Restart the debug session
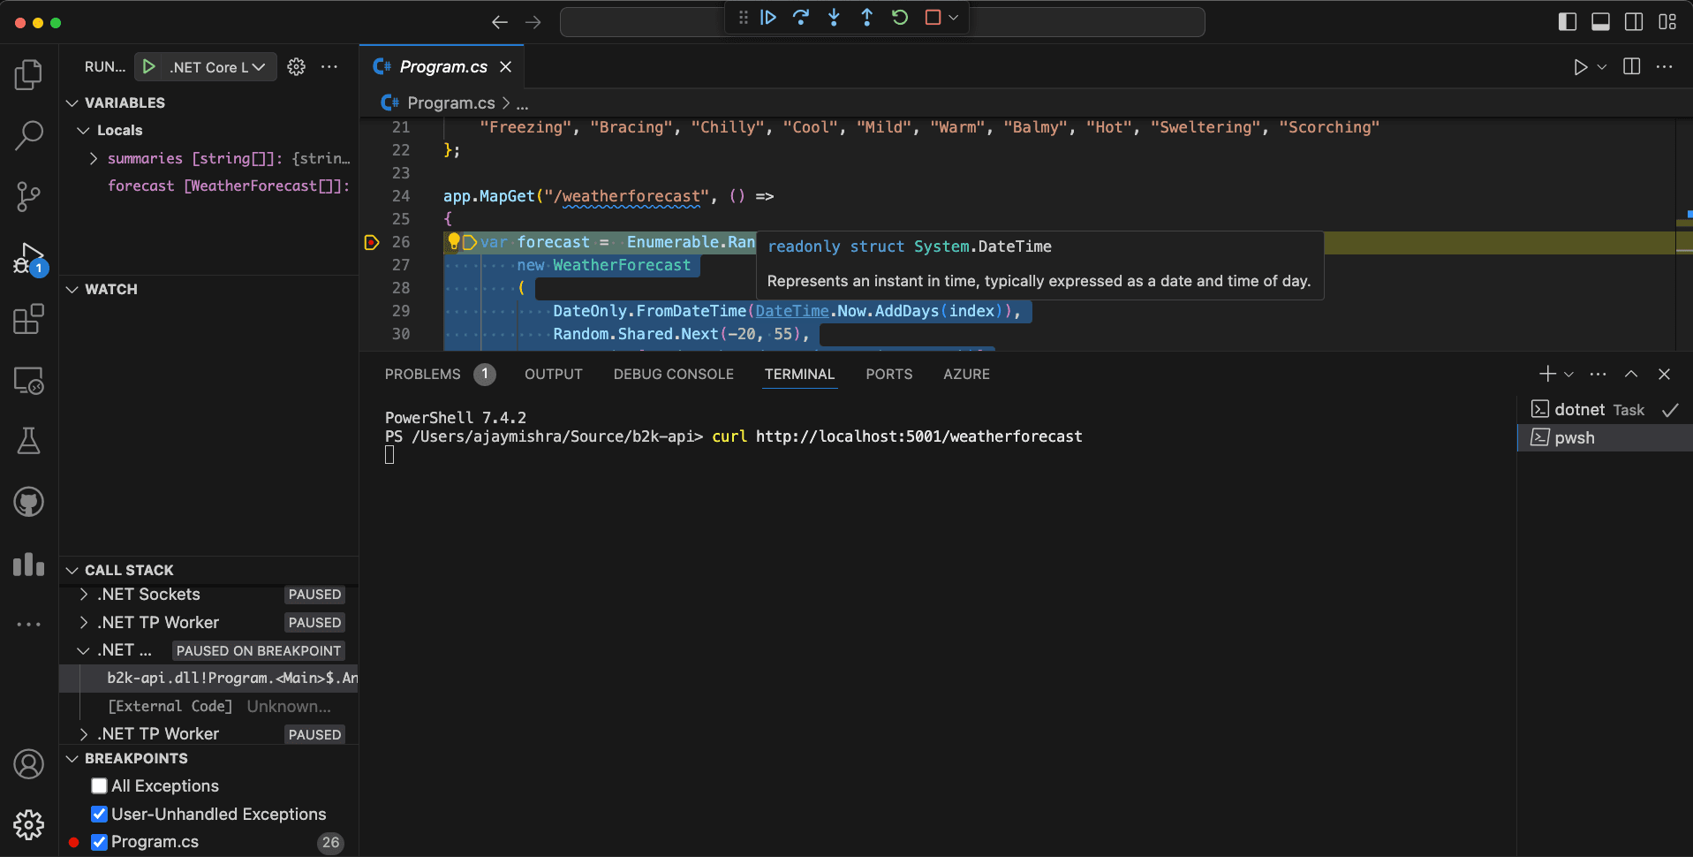Screen dimensions: 1693x857 click(x=900, y=18)
